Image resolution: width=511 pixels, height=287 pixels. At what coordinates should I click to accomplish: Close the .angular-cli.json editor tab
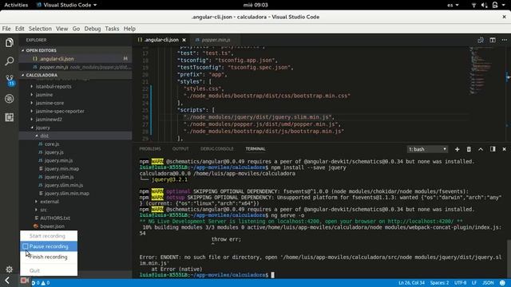[184, 40]
